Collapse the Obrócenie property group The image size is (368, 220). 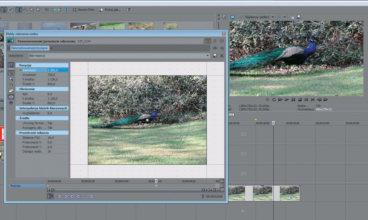tap(17, 89)
